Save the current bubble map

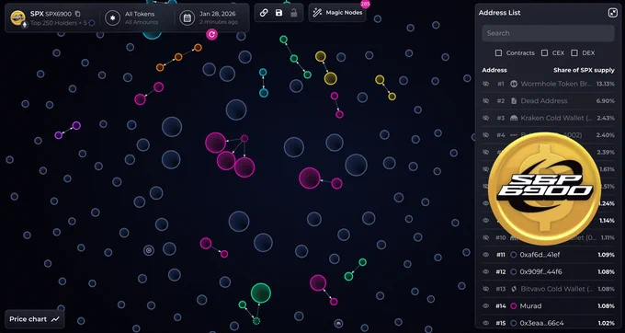point(278,13)
